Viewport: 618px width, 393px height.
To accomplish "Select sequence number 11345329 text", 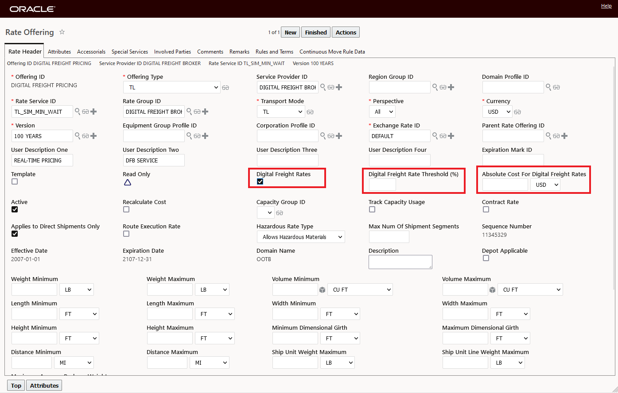I will 494,235.
